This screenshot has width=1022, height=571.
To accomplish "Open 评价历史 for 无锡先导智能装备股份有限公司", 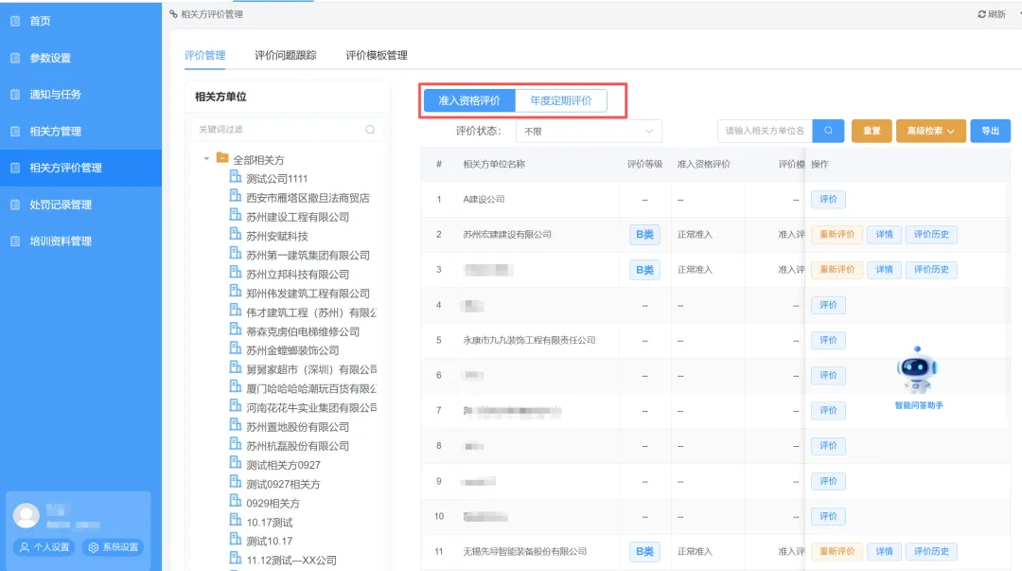I will (x=931, y=551).
